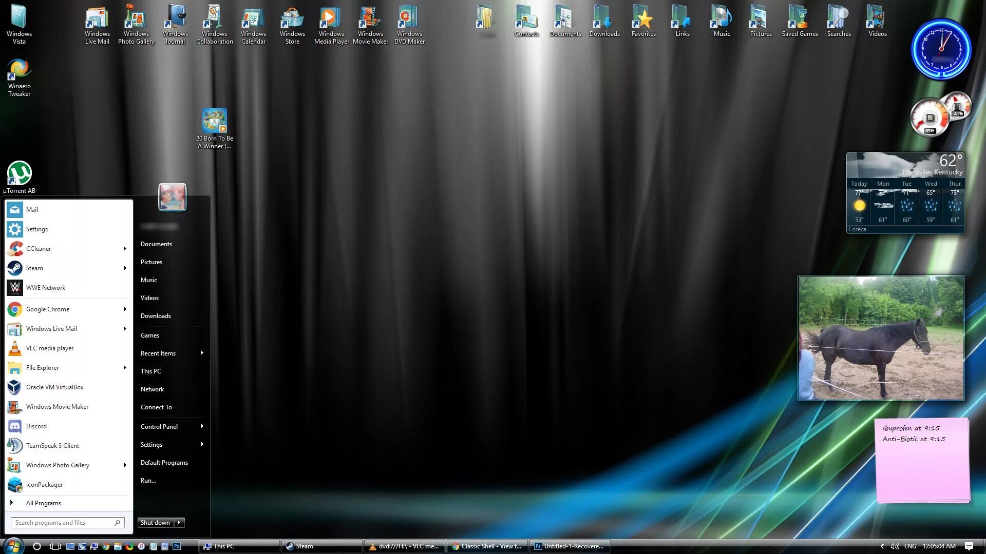986x554 pixels.
Task: Open the volume slider from the system tray
Action: [x=896, y=546]
